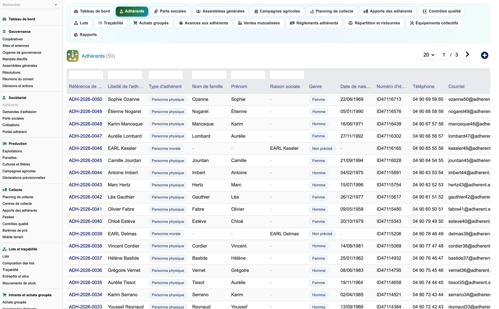Screen dimensions: 499x309
Task: Click the sidebar Intrants et achats groupés cart icon
Action: 4,295
